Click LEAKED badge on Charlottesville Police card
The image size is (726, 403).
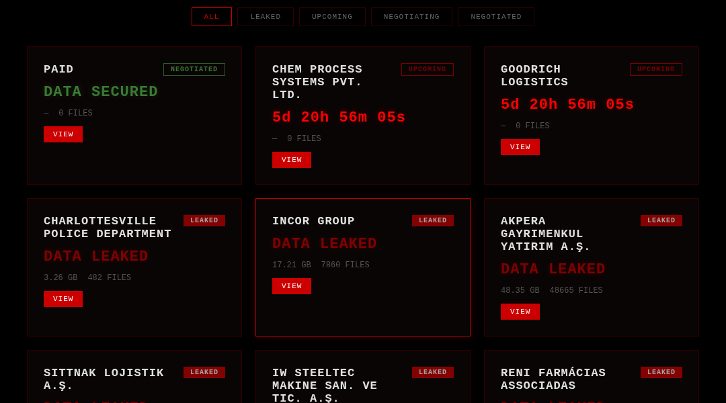[x=204, y=221]
